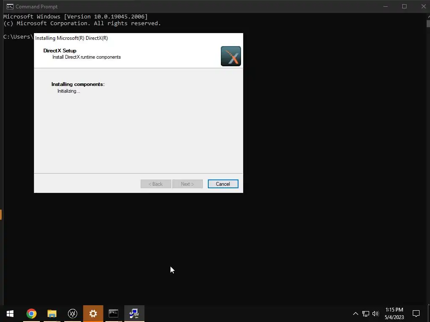Maximize the Command Prompt window

click(404, 6)
